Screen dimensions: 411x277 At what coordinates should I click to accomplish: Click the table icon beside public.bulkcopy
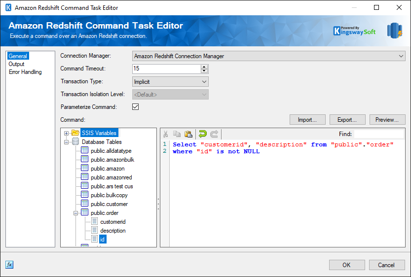pyautogui.click(x=85, y=195)
